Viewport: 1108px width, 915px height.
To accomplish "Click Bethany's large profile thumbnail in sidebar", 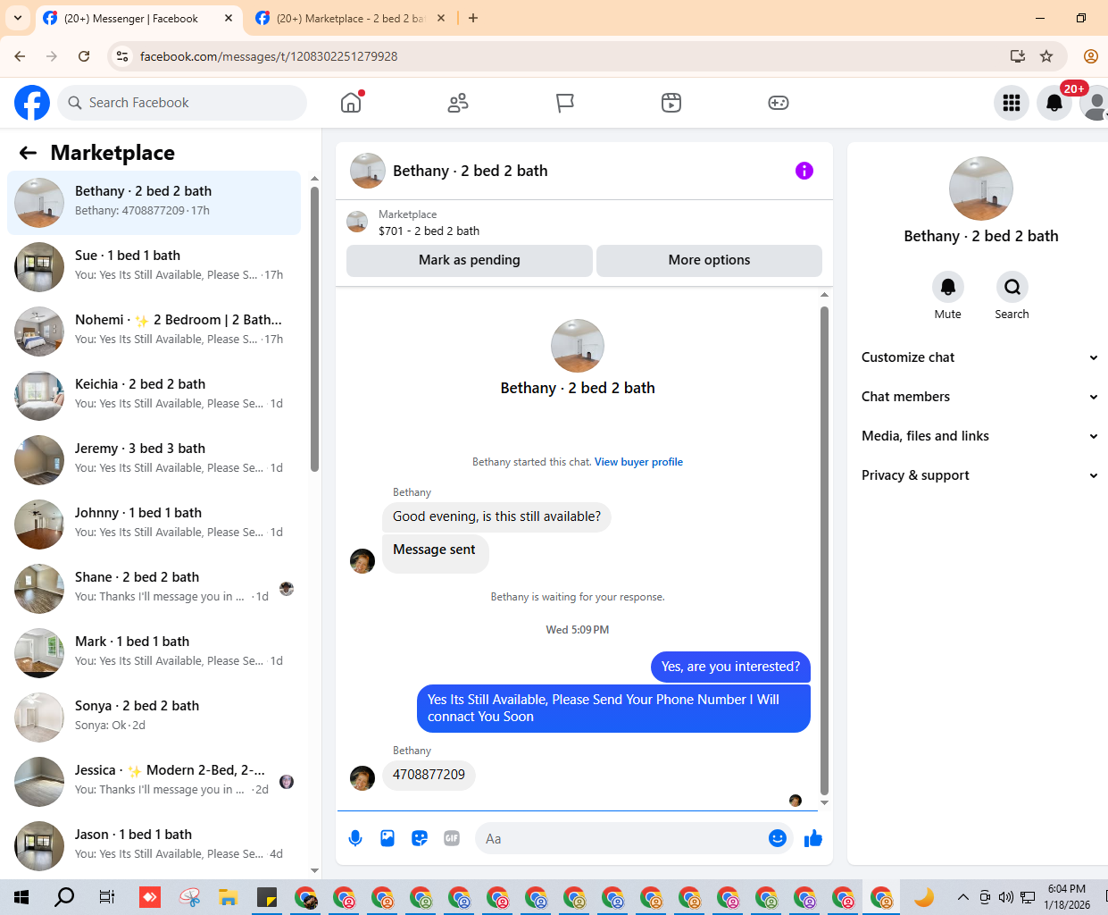I will (x=981, y=189).
